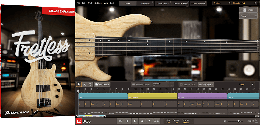This screenshot has width=260, height=125.
Task: Switch to the Bass tab
Action: click(128, 4)
